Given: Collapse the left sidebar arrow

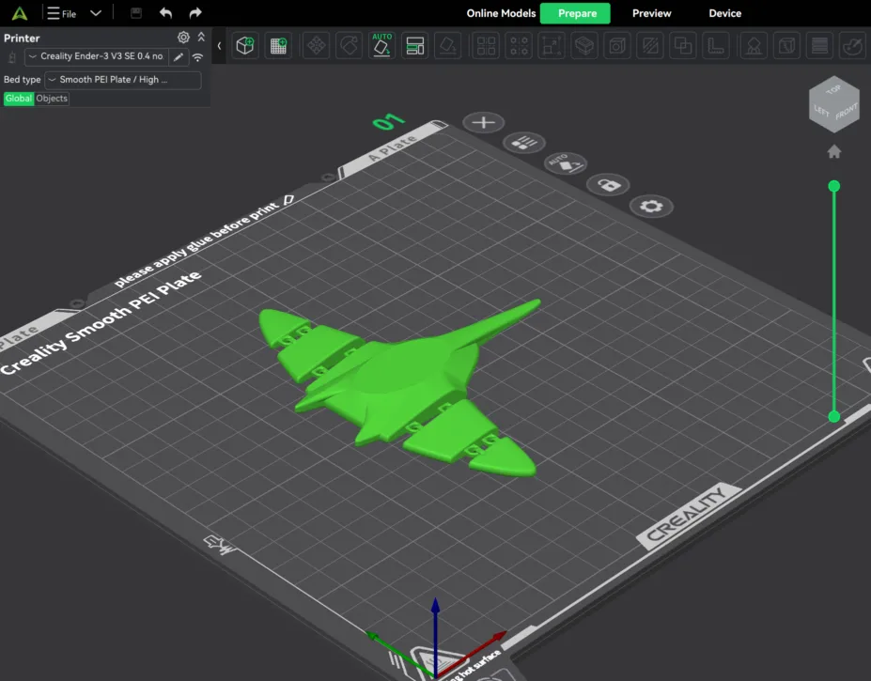Looking at the screenshot, I should coord(219,45).
